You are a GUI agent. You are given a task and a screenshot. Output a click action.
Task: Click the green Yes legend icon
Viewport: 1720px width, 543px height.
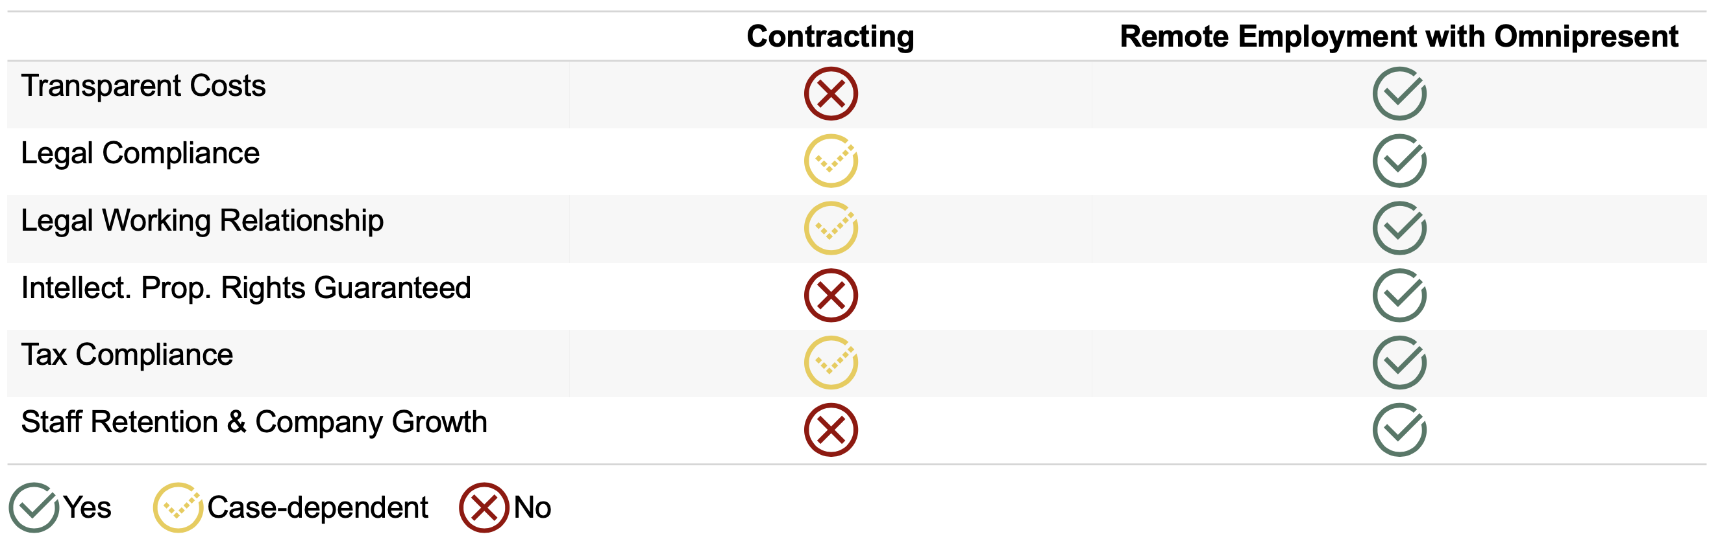coord(33,508)
